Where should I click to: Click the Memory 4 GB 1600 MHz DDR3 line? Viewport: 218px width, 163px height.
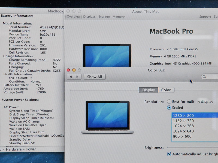(173, 57)
